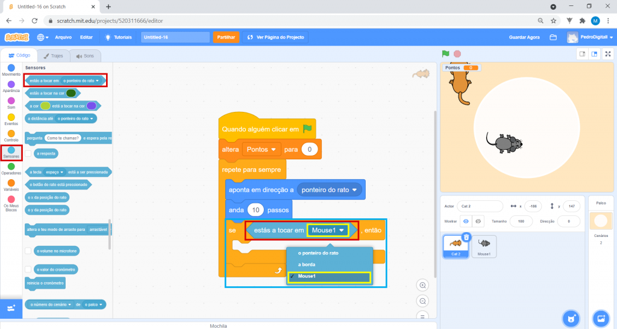Click the red stop button above stage
Viewport: 617px width, 329px height.
[457, 54]
